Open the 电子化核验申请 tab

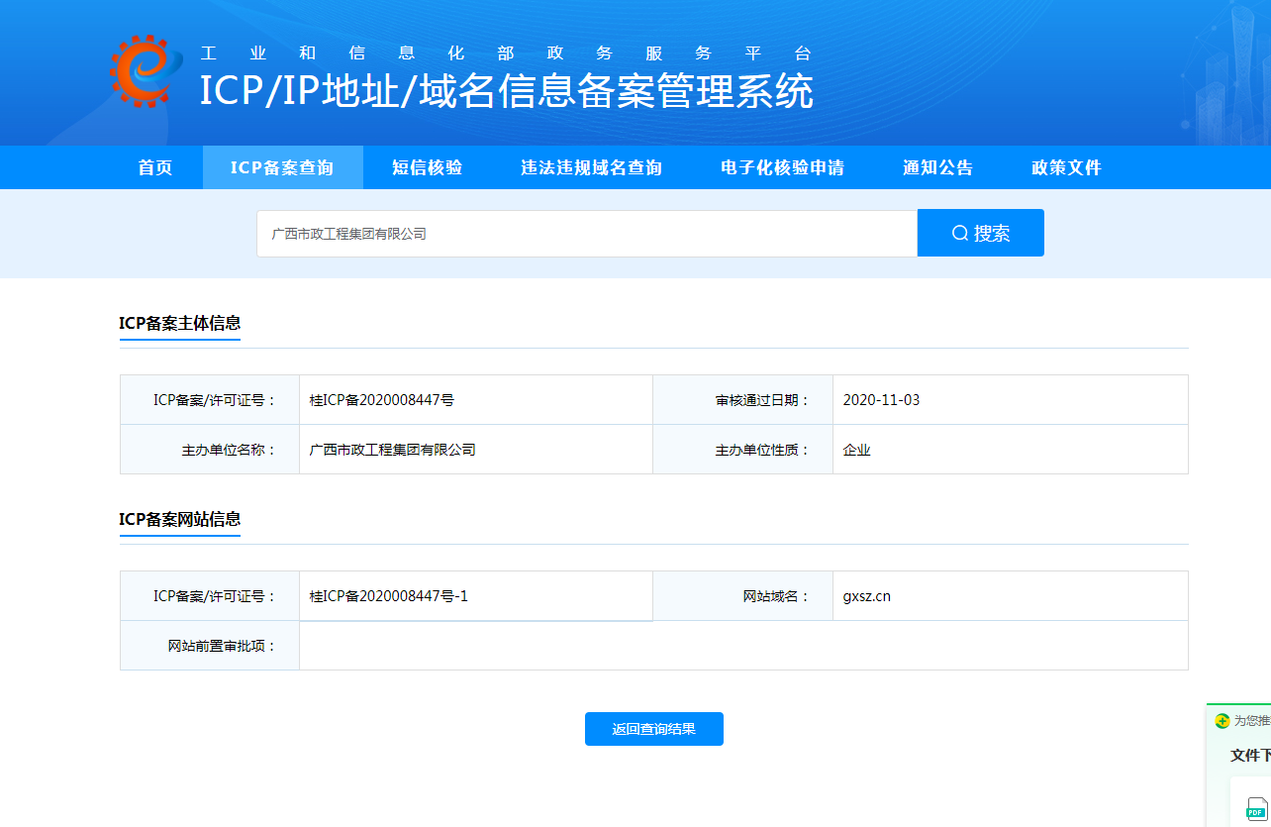(782, 167)
